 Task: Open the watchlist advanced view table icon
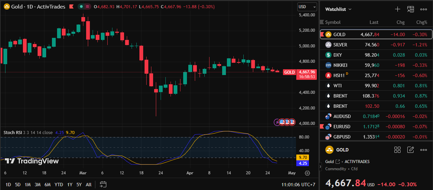tap(410, 9)
